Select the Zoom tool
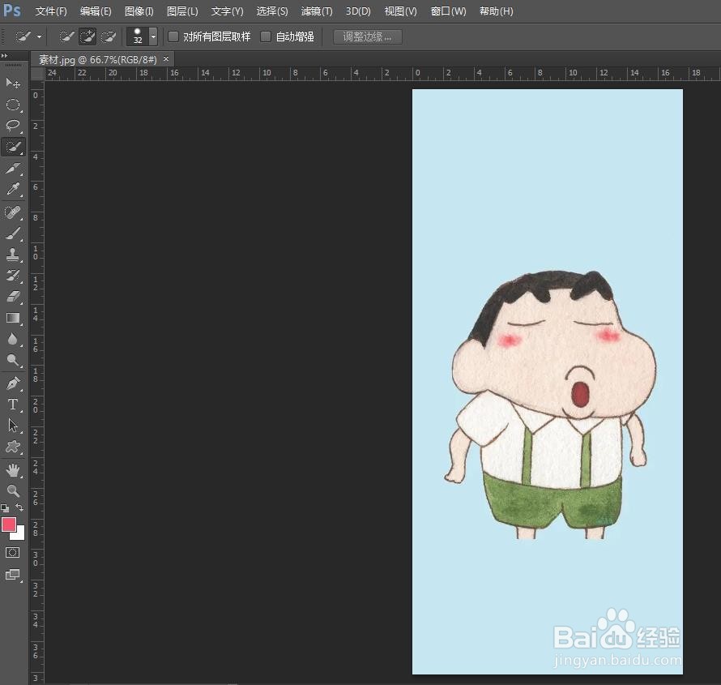Screen dimensions: 721x685 (13, 491)
